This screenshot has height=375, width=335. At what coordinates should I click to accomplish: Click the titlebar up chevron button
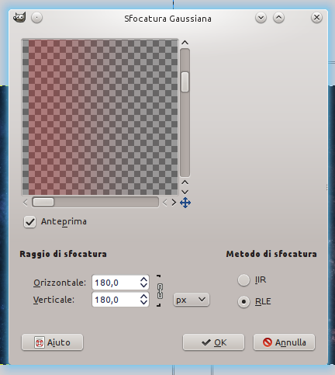coord(278,18)
